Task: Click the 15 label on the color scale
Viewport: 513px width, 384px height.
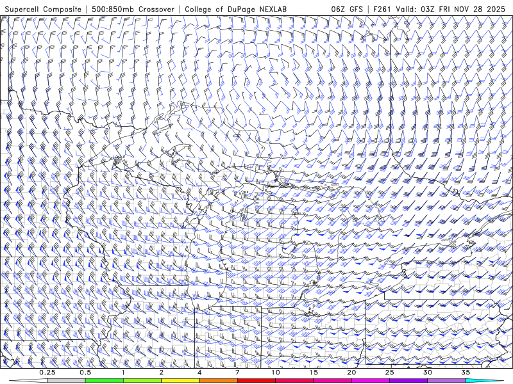Action: point(314,372)
